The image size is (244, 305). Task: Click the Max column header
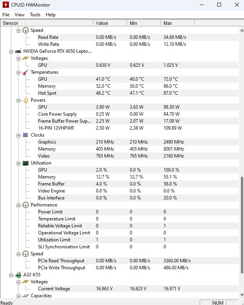pos(177,23)
